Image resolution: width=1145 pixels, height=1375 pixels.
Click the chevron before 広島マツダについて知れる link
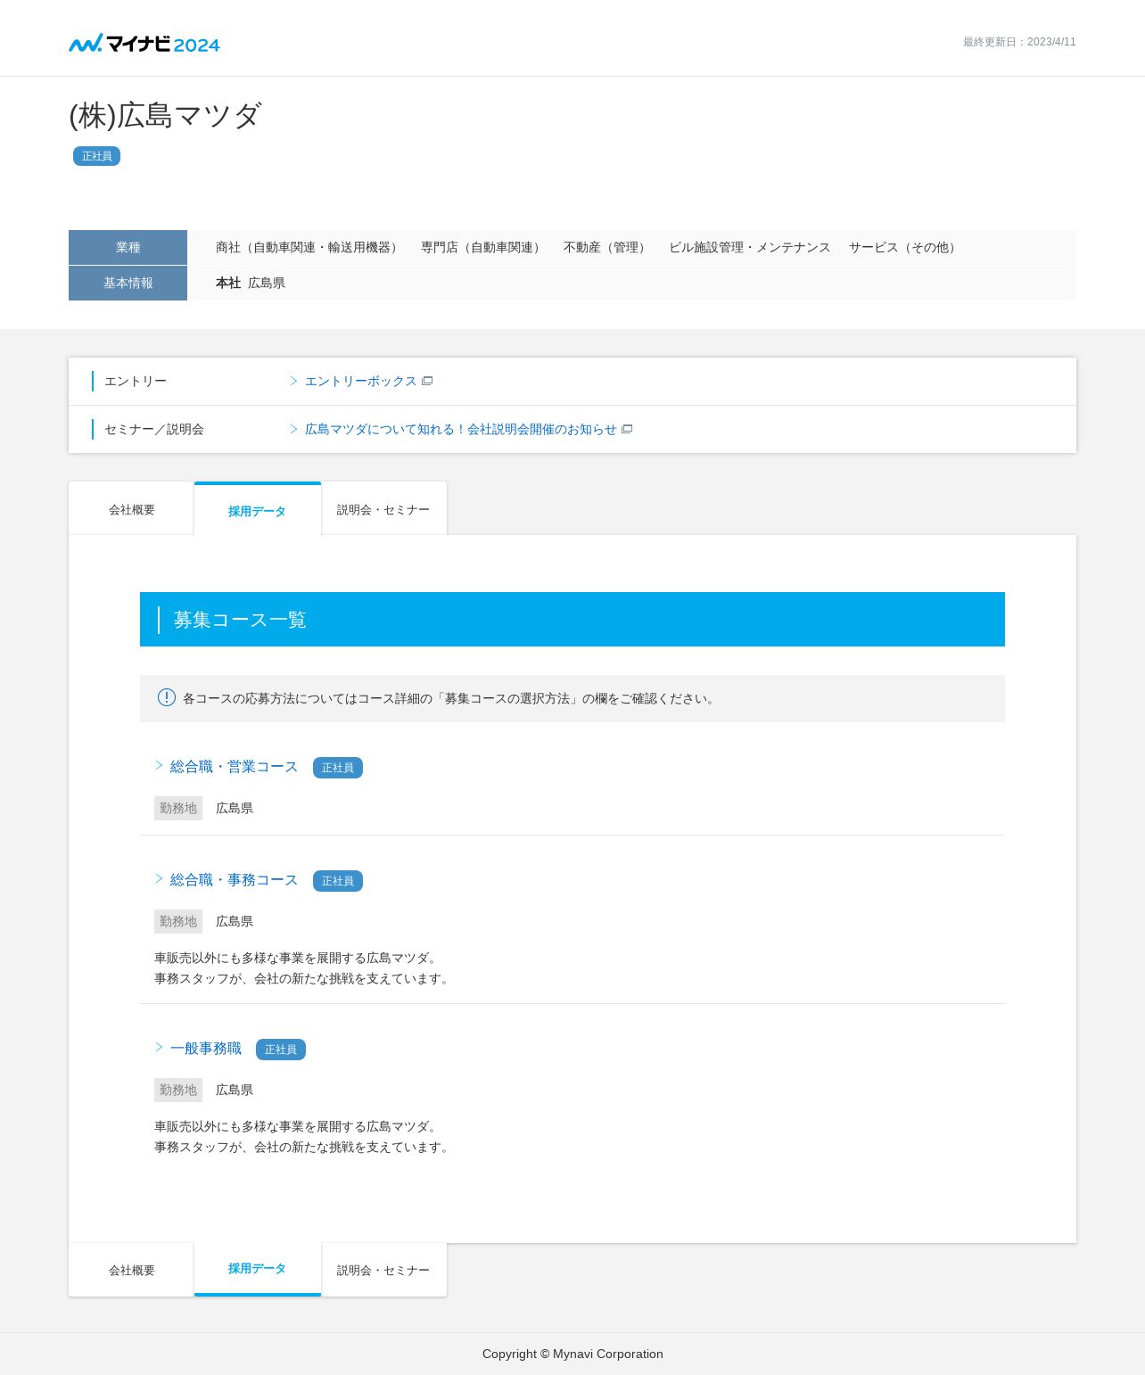pyautogui.click(x=293, y=429)
